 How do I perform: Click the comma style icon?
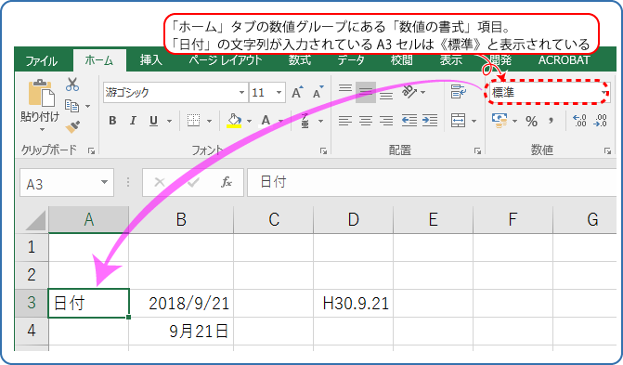coord(552,121)
